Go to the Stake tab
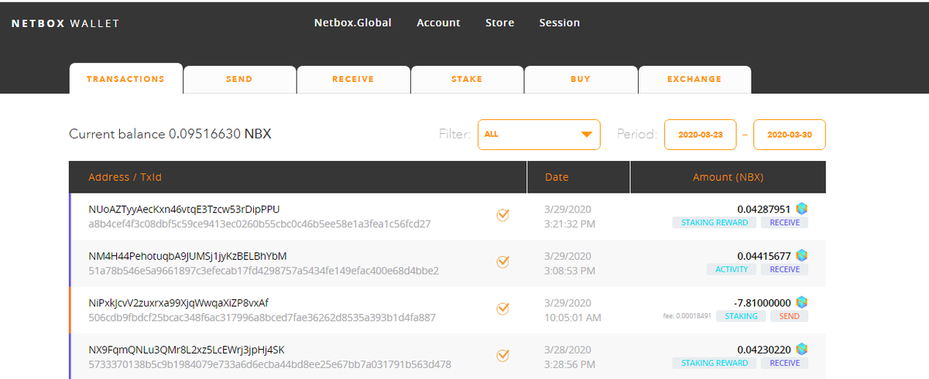Screen dimensions: 929x379 (467, 79)
